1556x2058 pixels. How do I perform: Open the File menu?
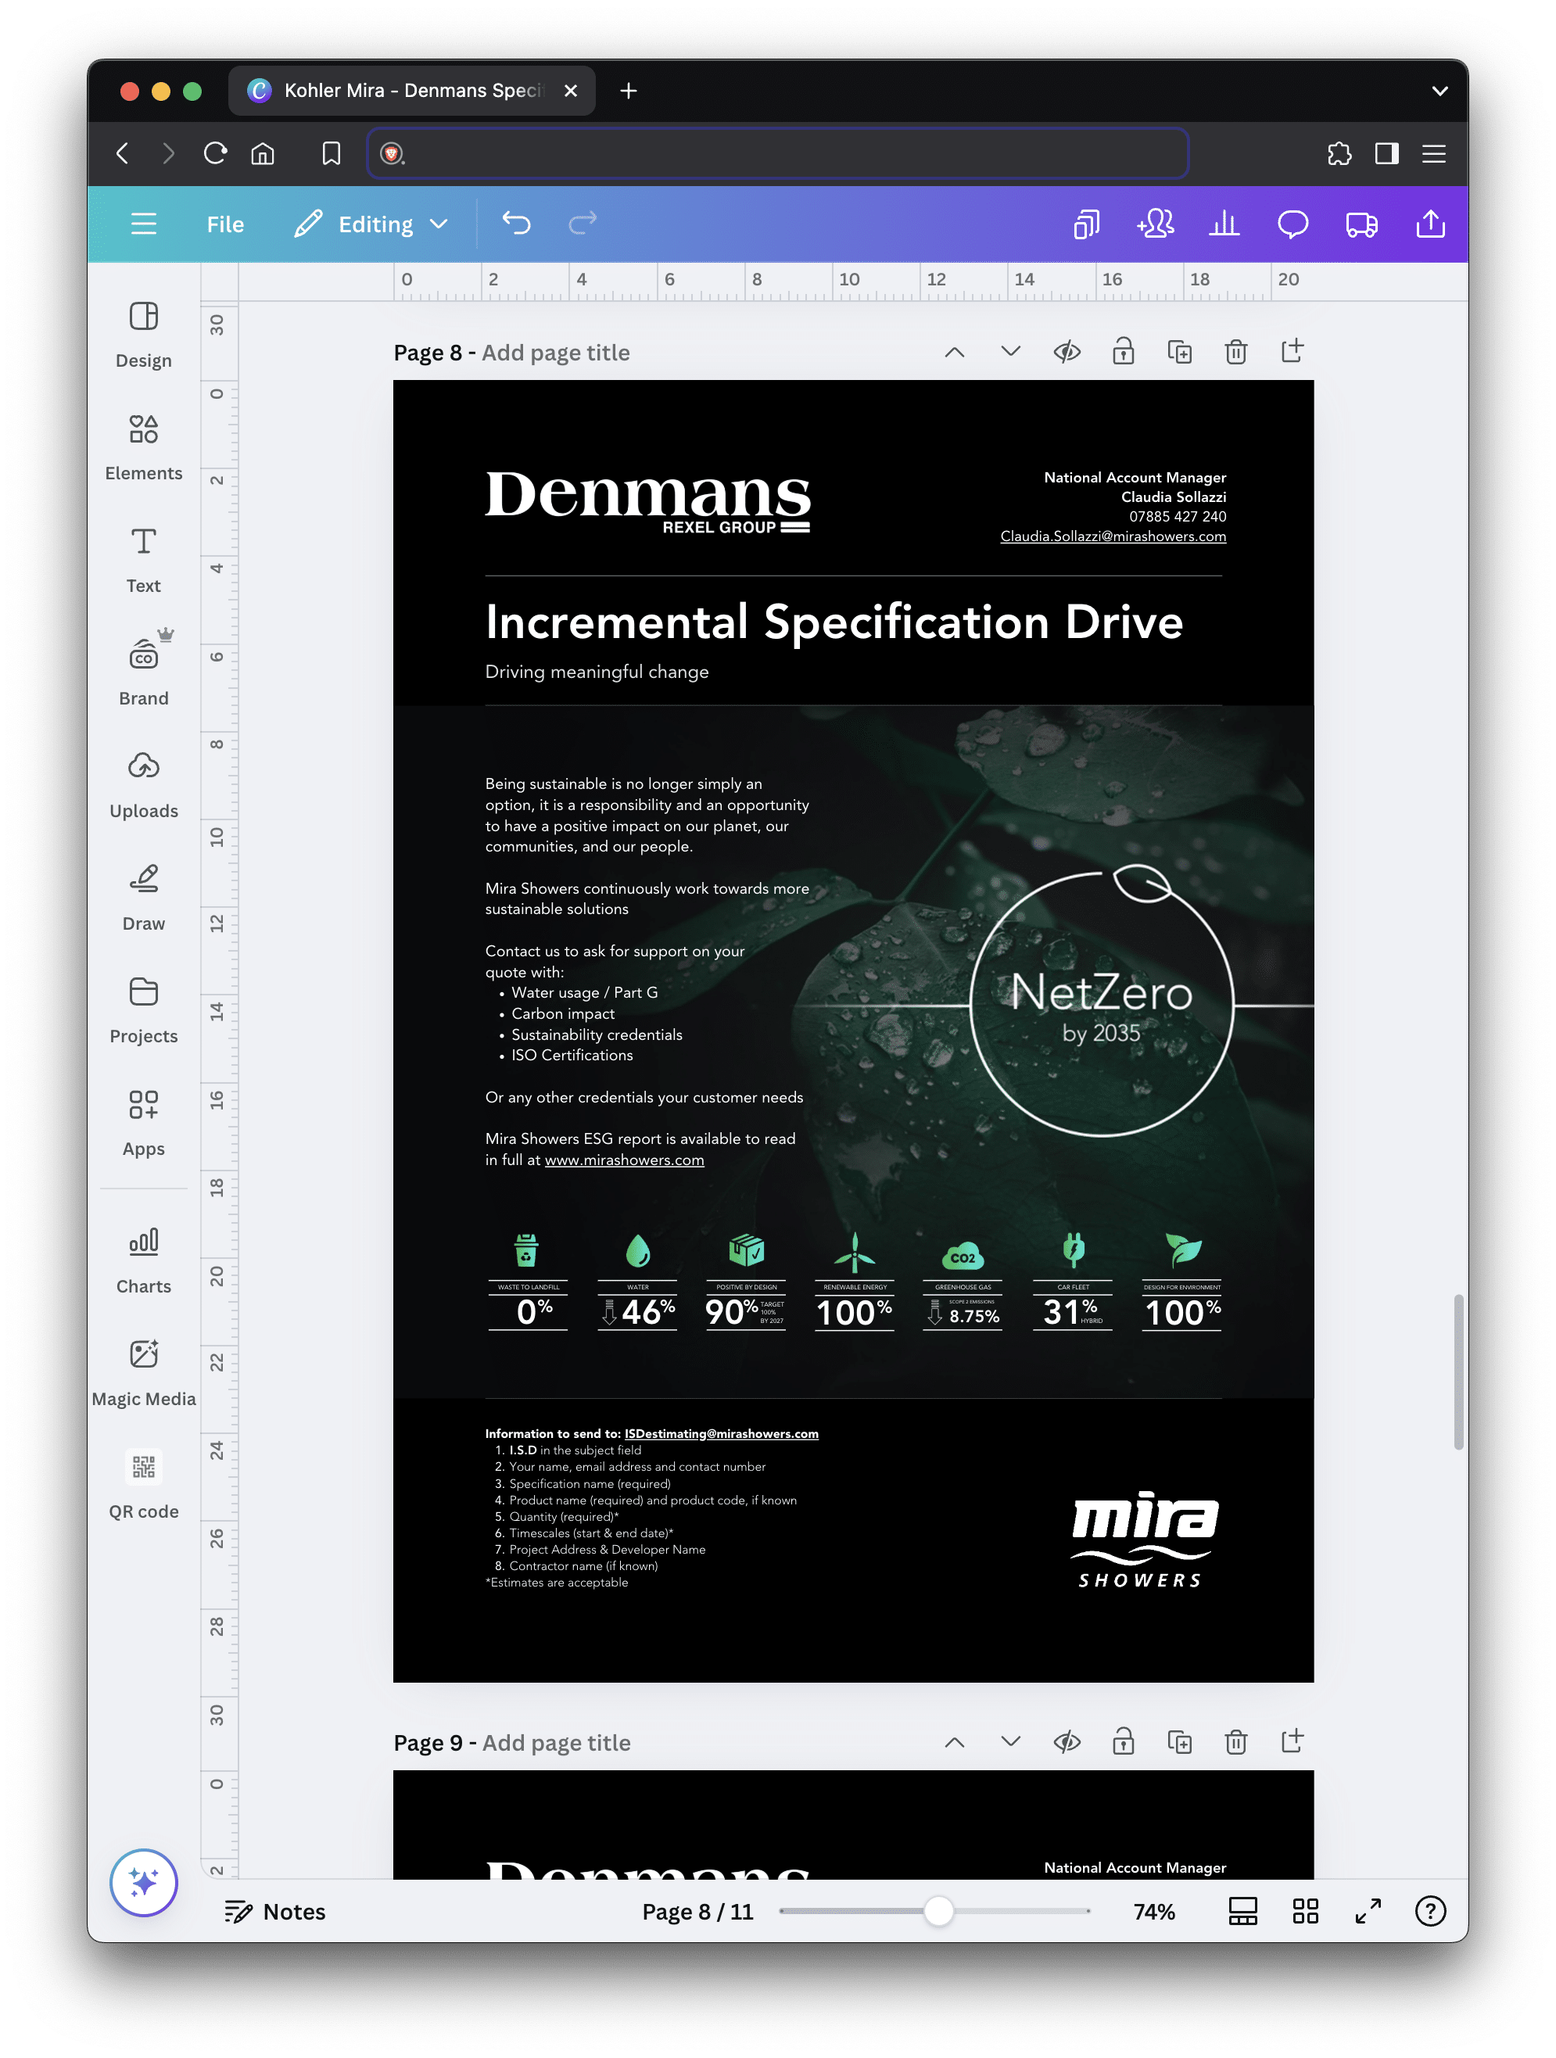point(225,224)
